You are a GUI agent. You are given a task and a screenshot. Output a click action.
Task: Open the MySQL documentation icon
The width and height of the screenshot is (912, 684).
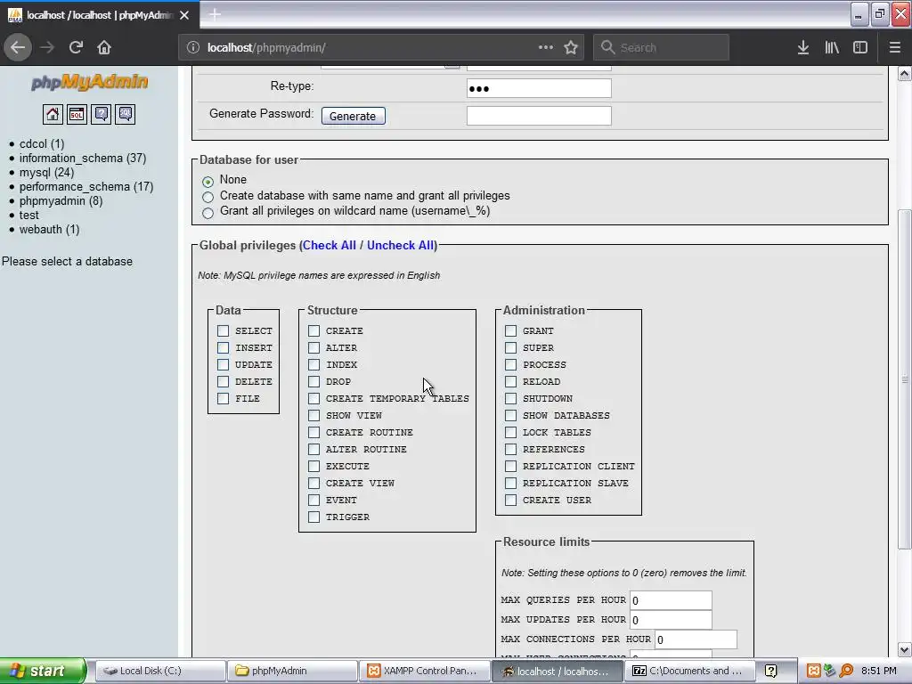[x=125, y=114]
